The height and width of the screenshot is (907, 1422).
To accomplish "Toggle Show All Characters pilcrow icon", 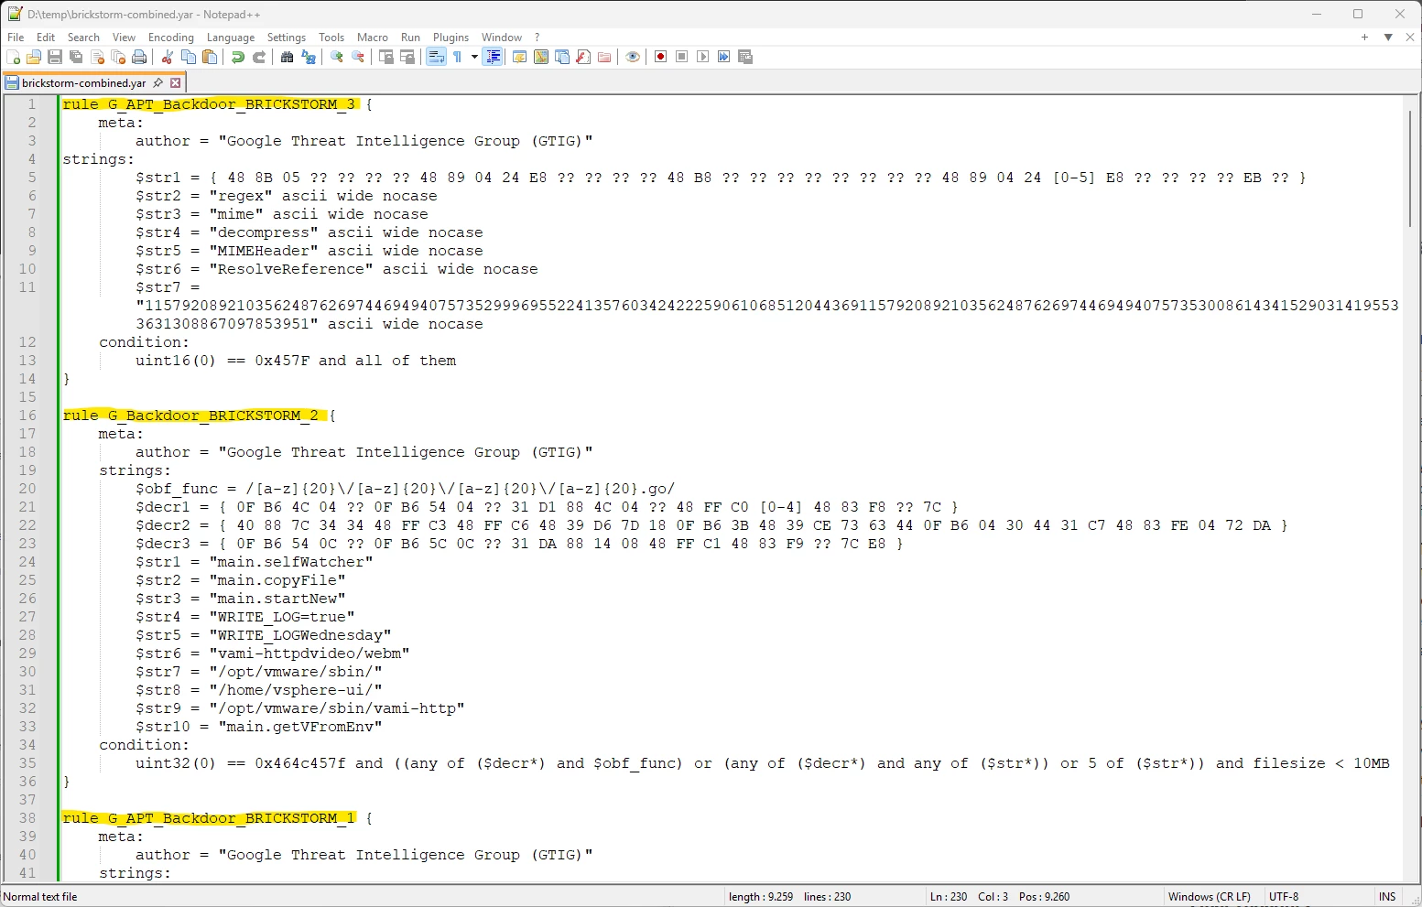I will [457, 57].
